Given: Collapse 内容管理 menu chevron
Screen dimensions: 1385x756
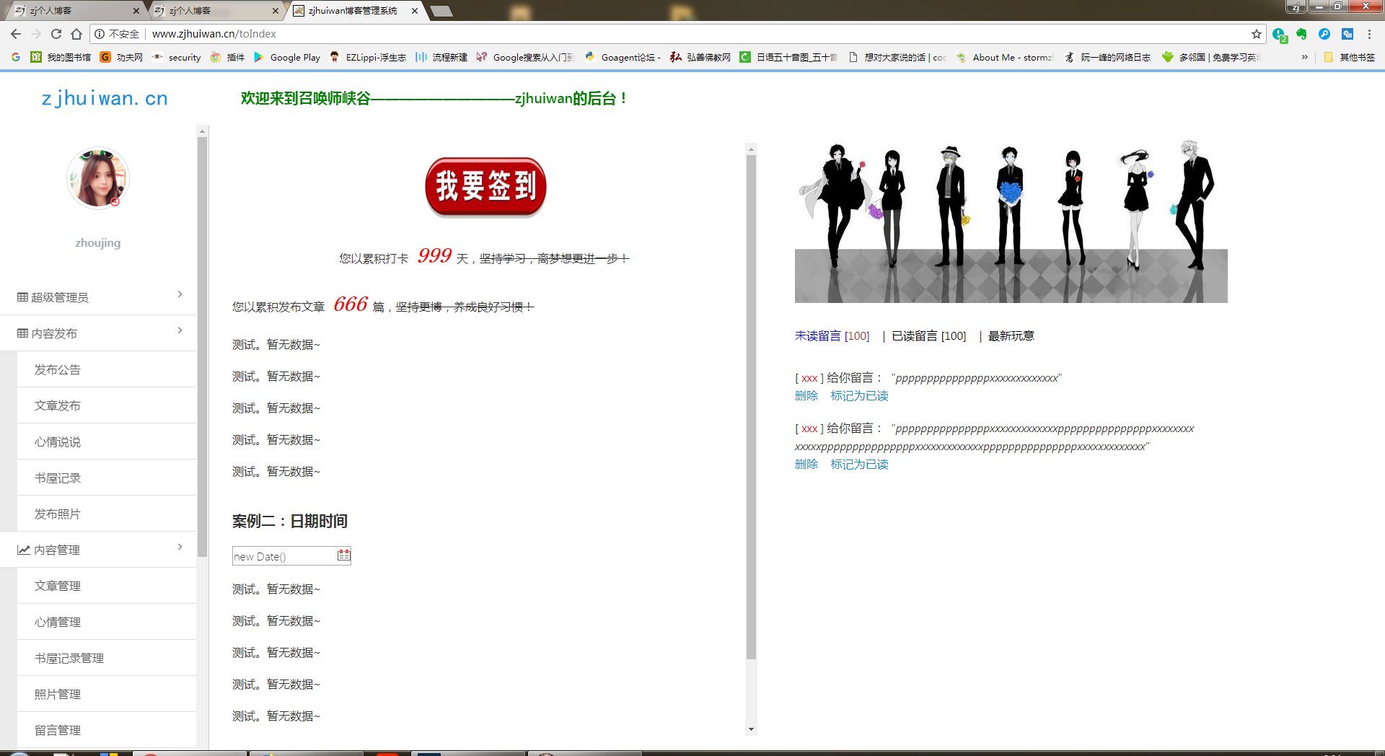Looking at the screenshot, I should [x=180, y=547].
